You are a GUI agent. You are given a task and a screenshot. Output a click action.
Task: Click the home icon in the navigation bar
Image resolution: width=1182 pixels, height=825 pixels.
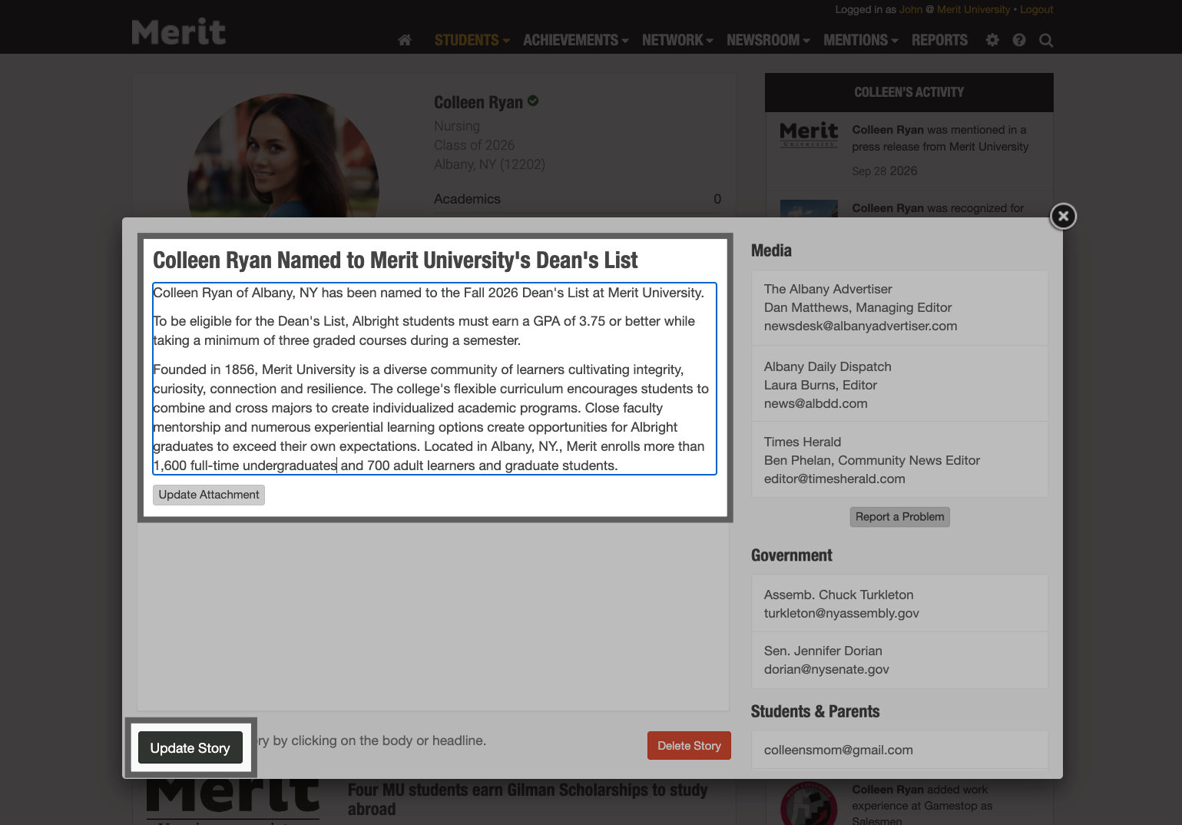point(404,40)
